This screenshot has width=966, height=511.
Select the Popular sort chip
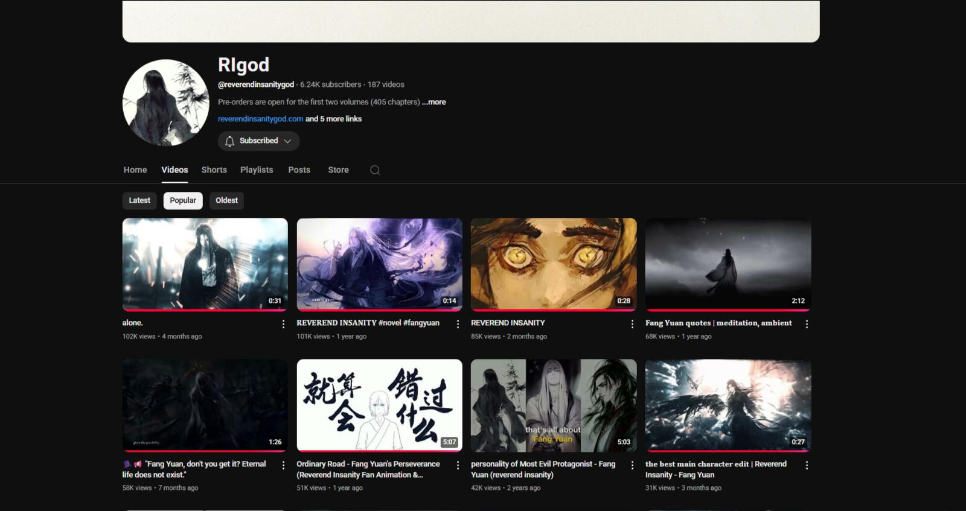pos(182,200)
